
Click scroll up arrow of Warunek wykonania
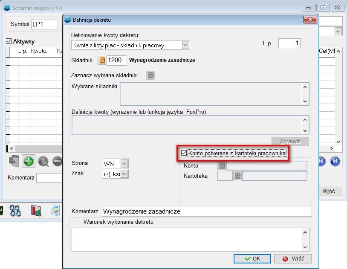pos(305,232)
